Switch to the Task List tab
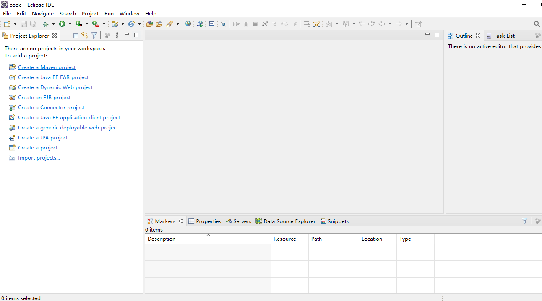 (500, 36)
